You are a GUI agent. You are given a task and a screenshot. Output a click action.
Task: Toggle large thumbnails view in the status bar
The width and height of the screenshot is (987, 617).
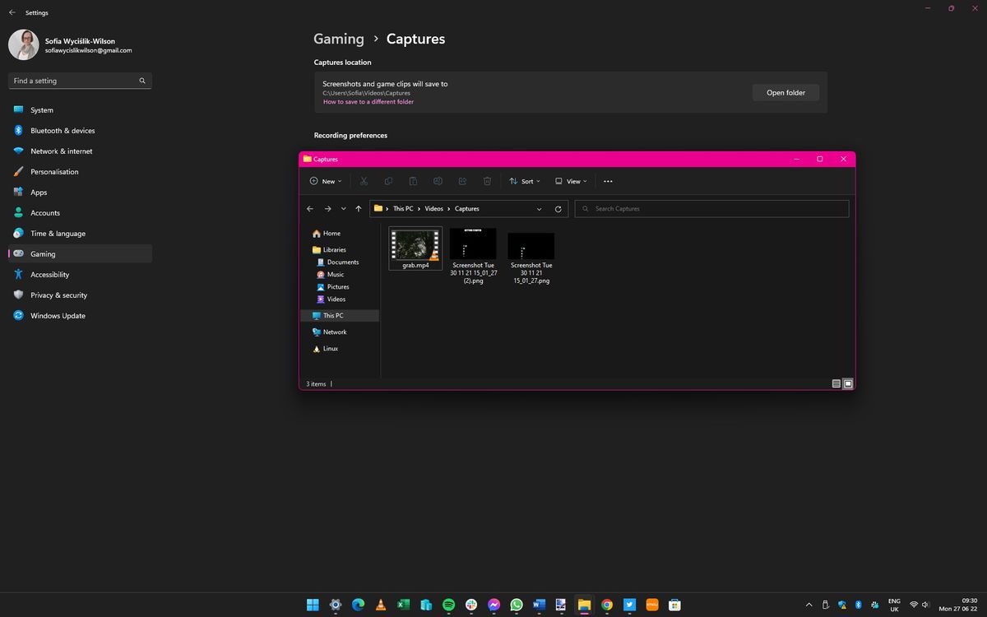848,383
